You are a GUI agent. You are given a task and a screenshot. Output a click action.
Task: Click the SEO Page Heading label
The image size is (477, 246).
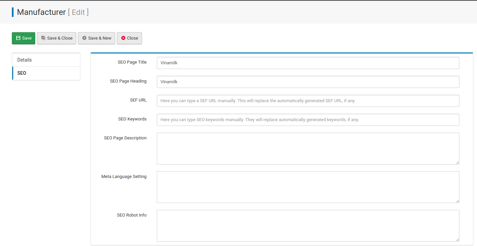click(128, 81)
